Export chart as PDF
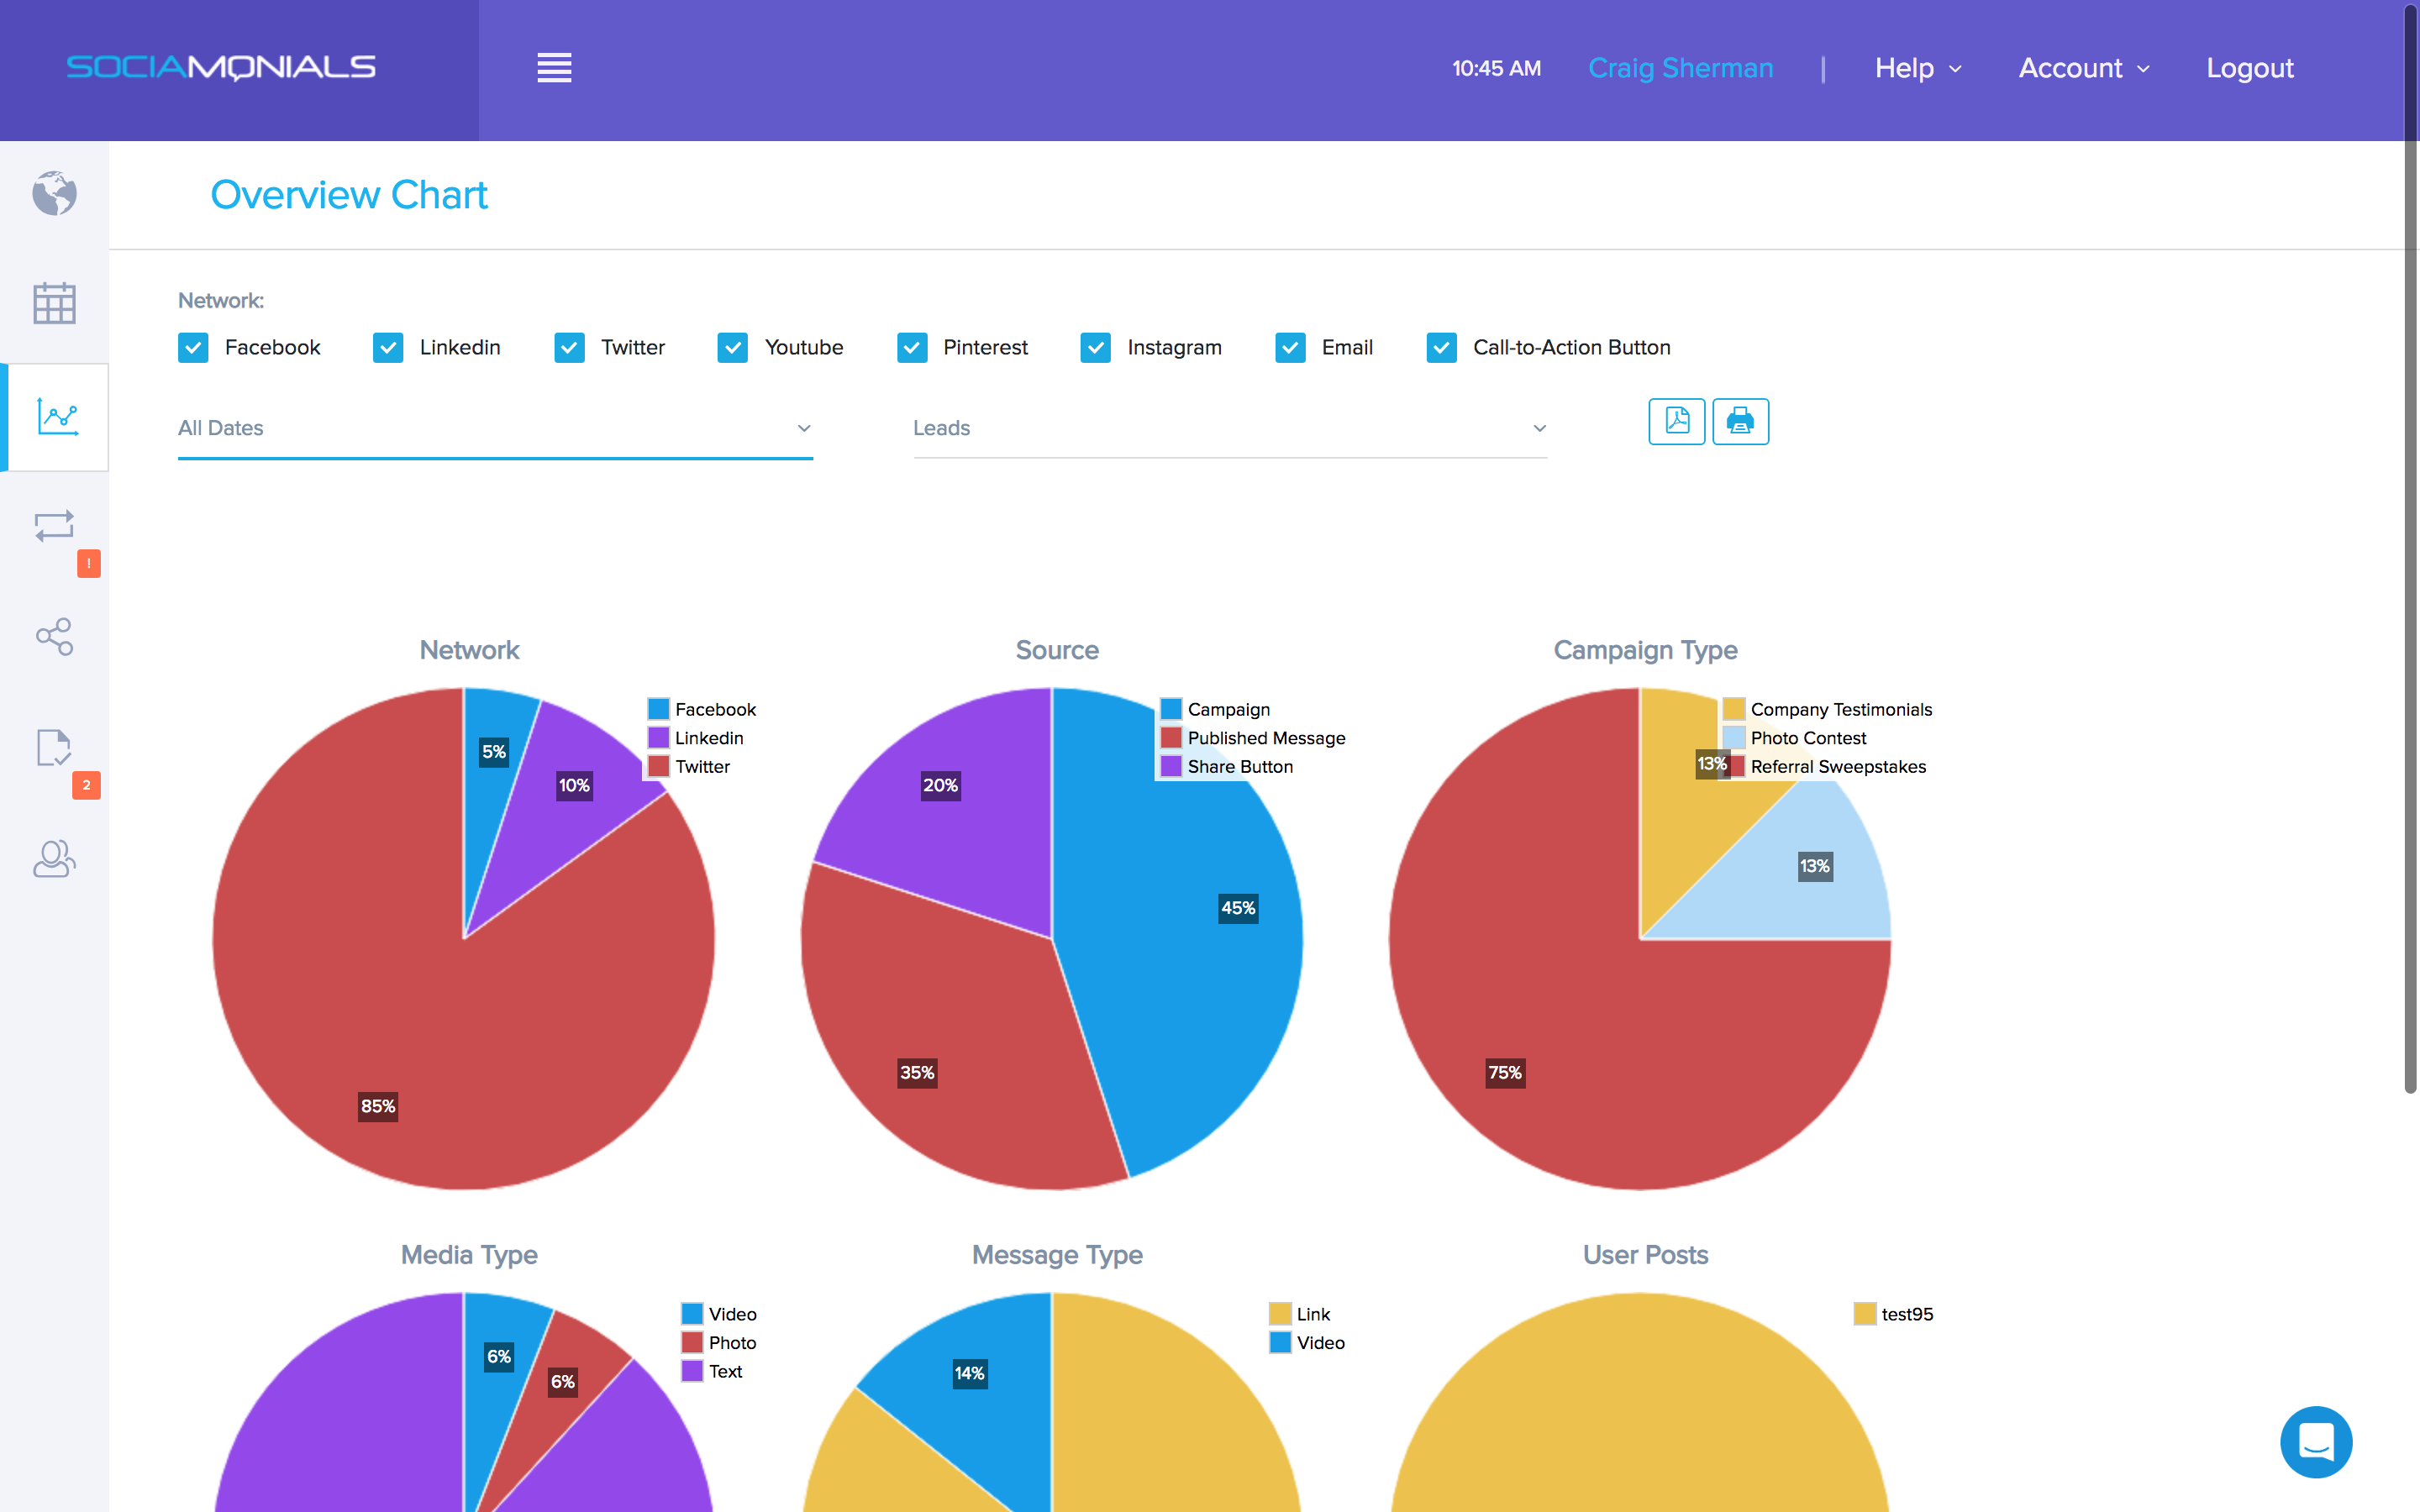2420x1512 pixels. coord(1676,421)
